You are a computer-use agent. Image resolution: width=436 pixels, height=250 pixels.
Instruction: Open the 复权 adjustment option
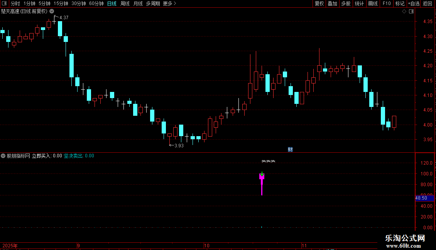pos(319,3)
